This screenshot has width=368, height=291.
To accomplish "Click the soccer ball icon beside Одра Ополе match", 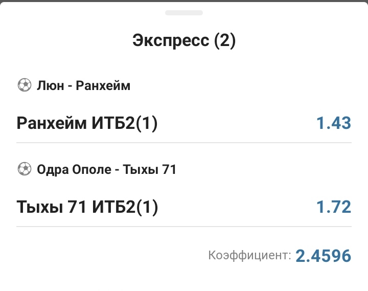I will (x=24, y=169).
